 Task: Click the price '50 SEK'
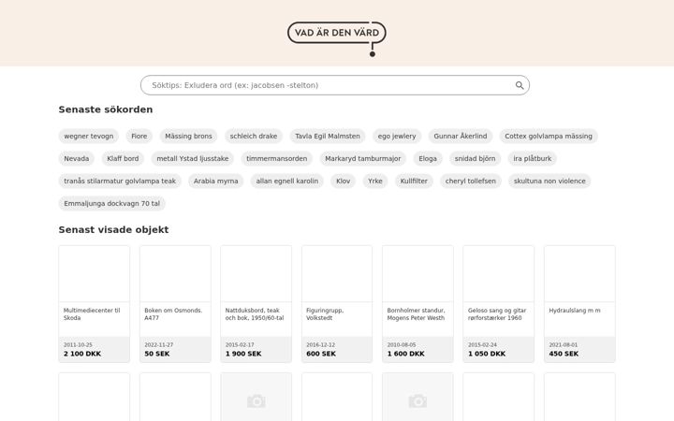click(157, 354)
